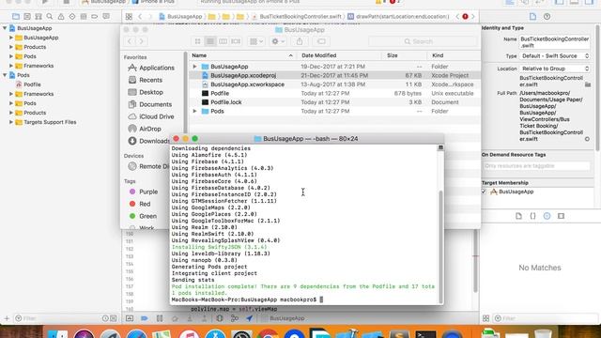Open the Finder action gear menu
The height and width of the screenshot is (338, 601).
pos(278,41)
